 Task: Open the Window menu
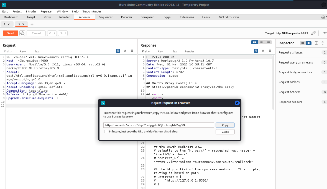[x=62, y=11]
